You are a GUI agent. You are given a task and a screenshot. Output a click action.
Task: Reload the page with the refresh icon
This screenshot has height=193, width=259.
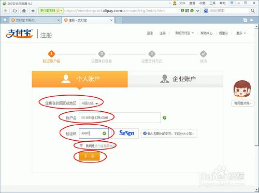coord(15,11)
